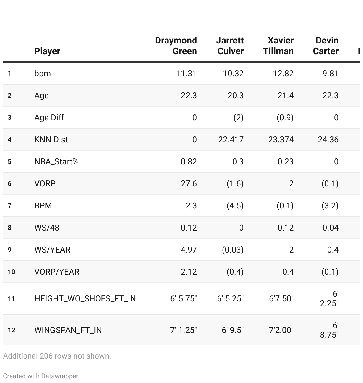363x383 pixels.
Task: Click the Player column header
Action: [47, 51]
